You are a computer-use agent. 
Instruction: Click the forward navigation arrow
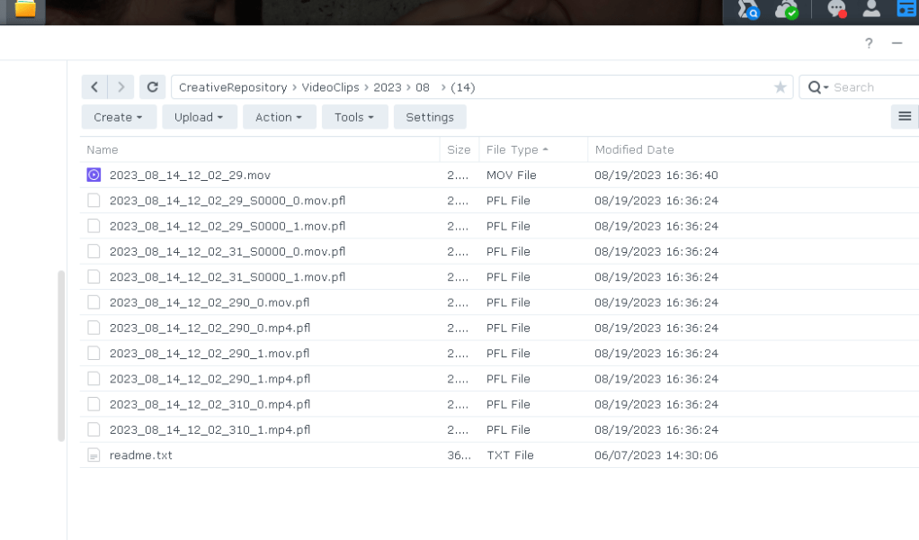pos(120,87)
